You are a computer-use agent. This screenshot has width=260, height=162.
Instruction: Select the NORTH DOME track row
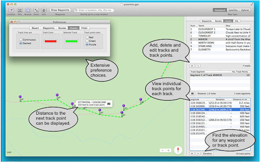click(220, 43)
